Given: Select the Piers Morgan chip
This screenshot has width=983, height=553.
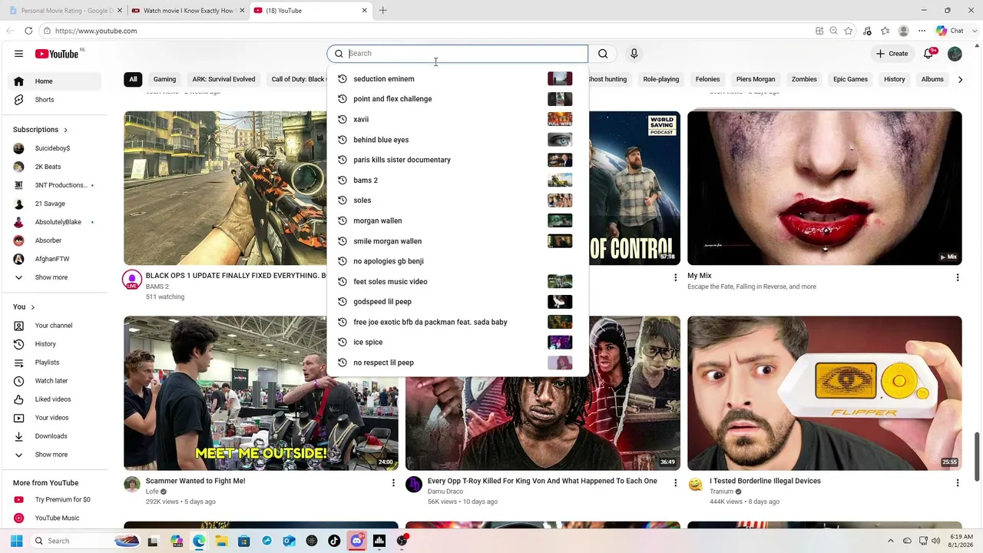Looking at the screenshot, I should tap(756, 79).
